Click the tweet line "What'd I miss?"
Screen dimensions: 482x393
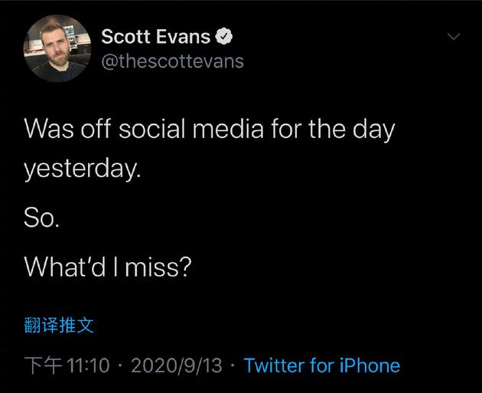107,266
